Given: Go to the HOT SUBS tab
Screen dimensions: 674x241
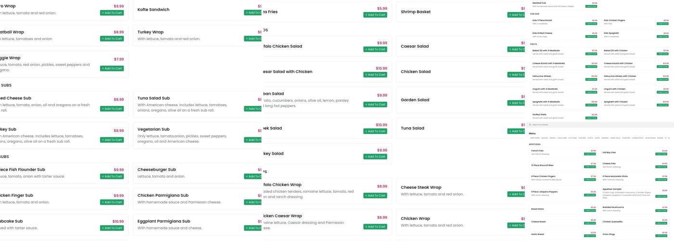Looking at the screenshot, I should (x=571, y=138).
